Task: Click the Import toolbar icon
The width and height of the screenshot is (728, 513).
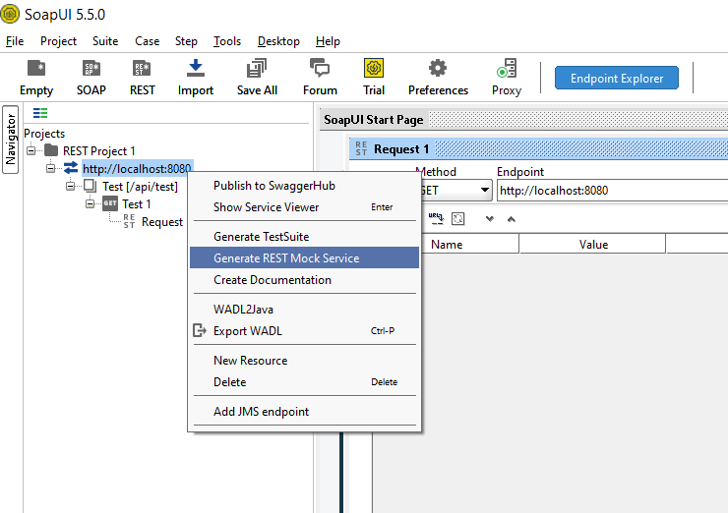Action: pyautogui.click(x=196, y=77)
